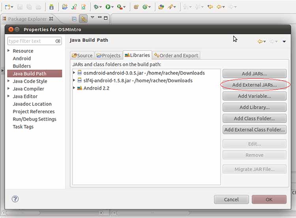Click the New wizard toolbar icon
This screenshot has height=218, width=296.
tap(7, 7)
